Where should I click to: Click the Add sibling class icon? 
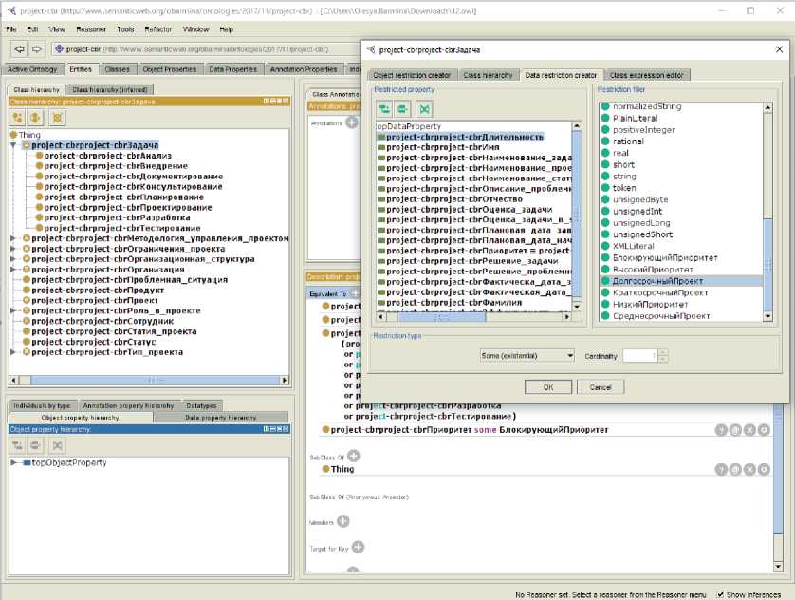coord(37,118)
